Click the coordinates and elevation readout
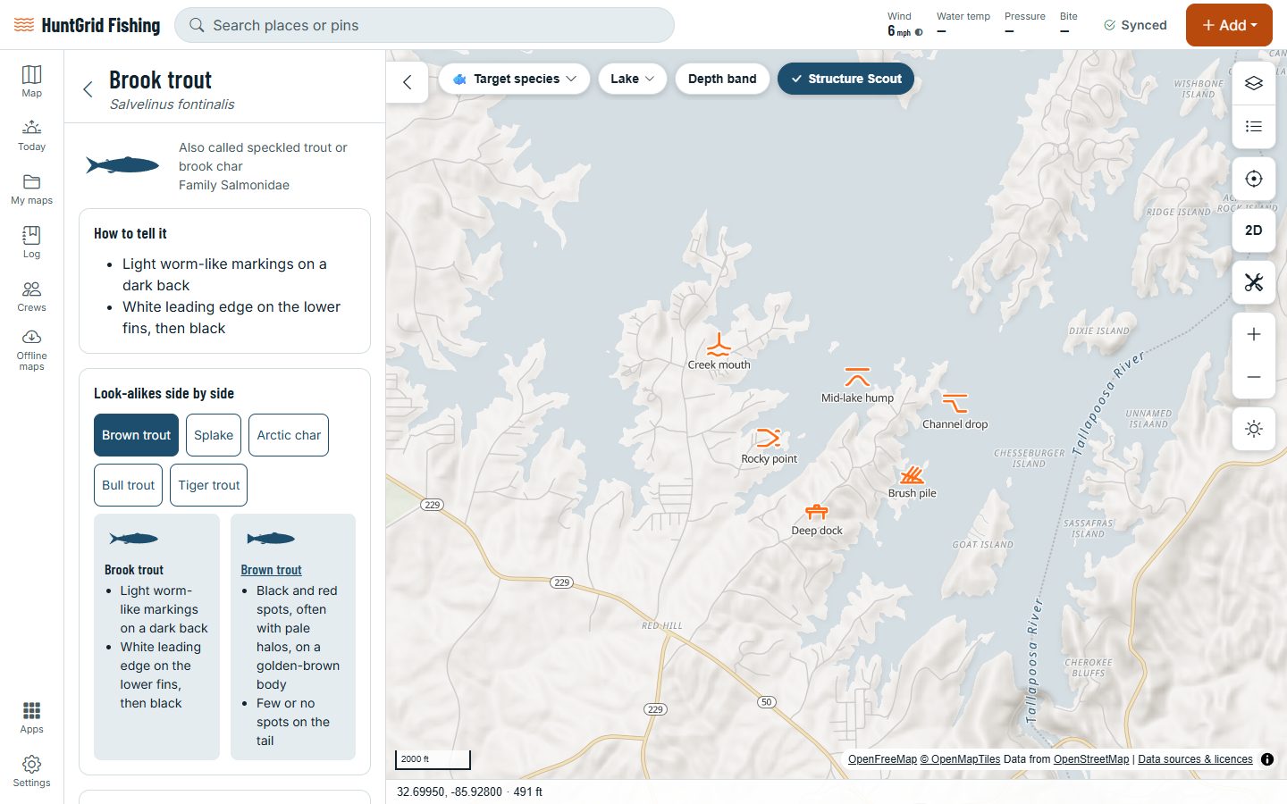The width and height of the screenshot is (1287, 804). 469,791
